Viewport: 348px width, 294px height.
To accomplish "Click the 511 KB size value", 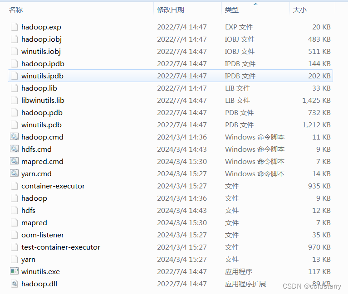I will pos(319,52).
